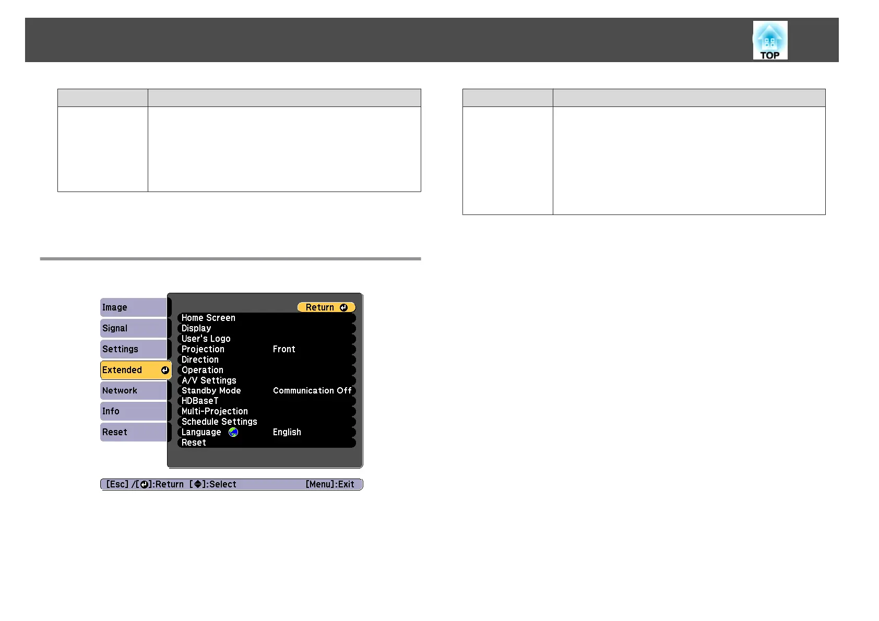Open the Operation menu entry
879x621 pixels.
point(267,370)
